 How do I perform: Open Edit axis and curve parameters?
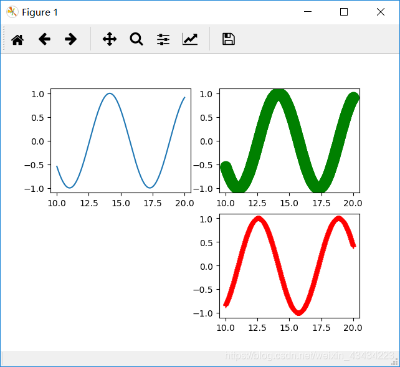(190, 39)
